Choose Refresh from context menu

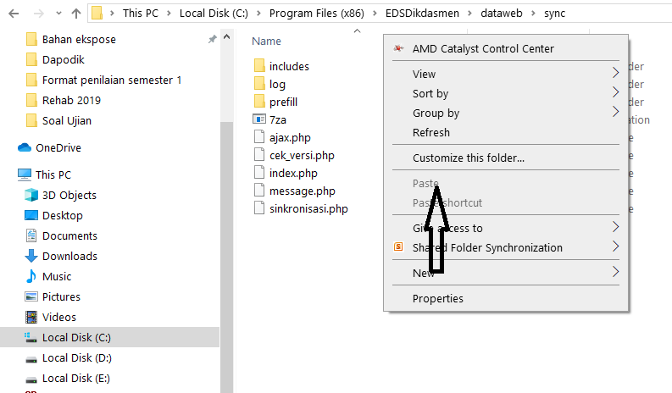point(431,132)
